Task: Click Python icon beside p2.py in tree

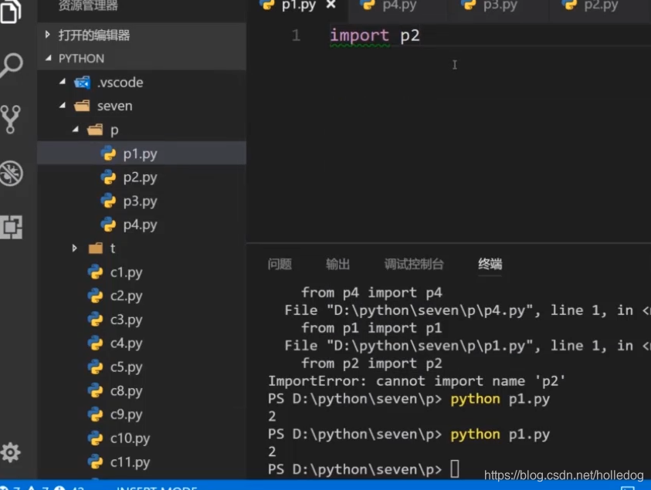Action: [x=108, y=177]
